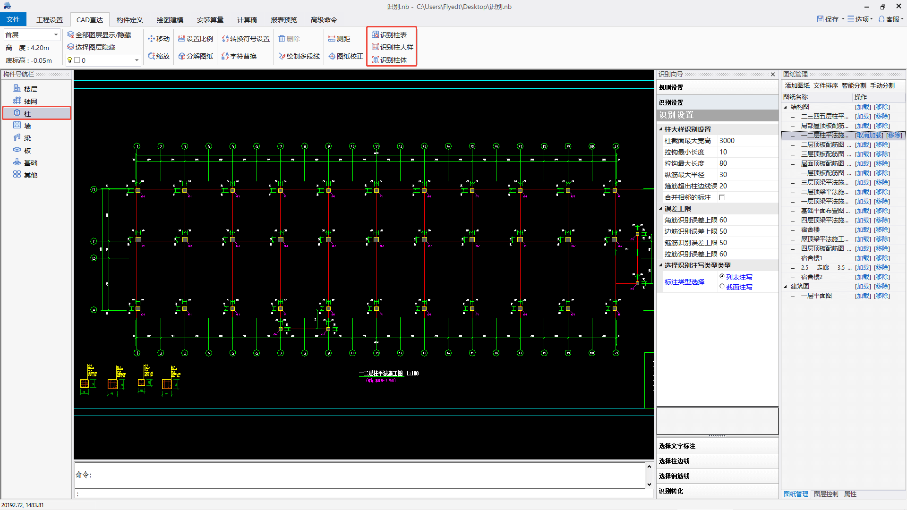Switch to 图层控制 bottom tab
907x510 pixels.
(x=826, y=494)
